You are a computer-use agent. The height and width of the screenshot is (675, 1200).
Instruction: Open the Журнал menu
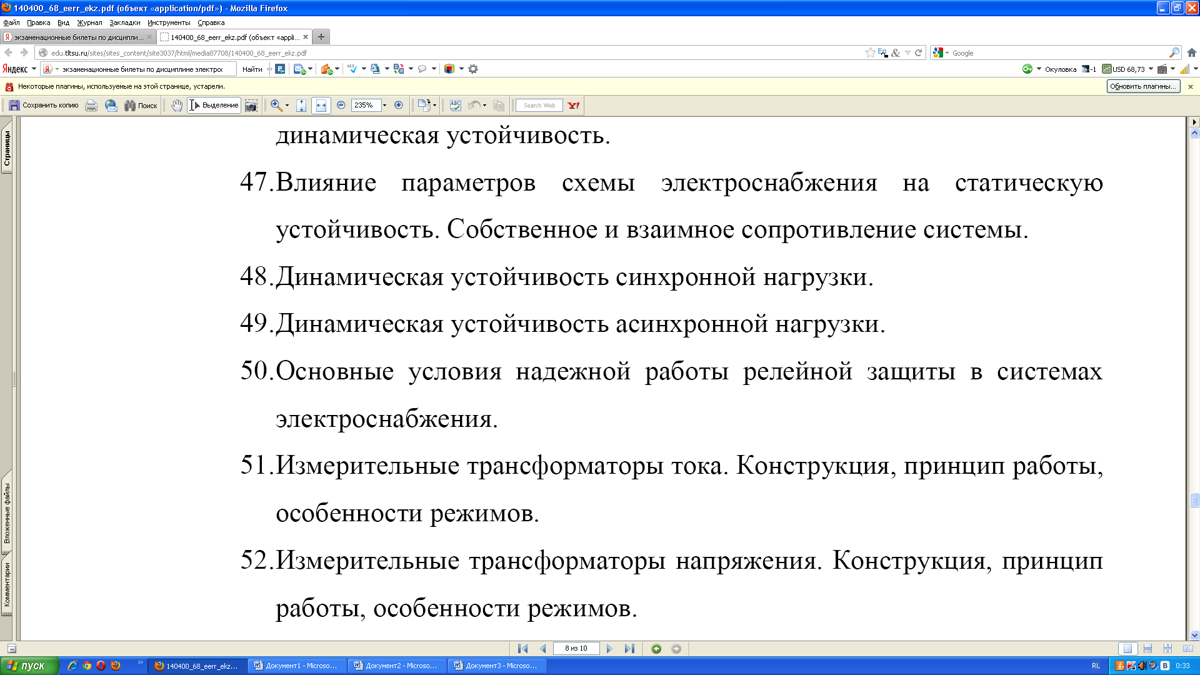pyautogui.click(x=89, y=22)
